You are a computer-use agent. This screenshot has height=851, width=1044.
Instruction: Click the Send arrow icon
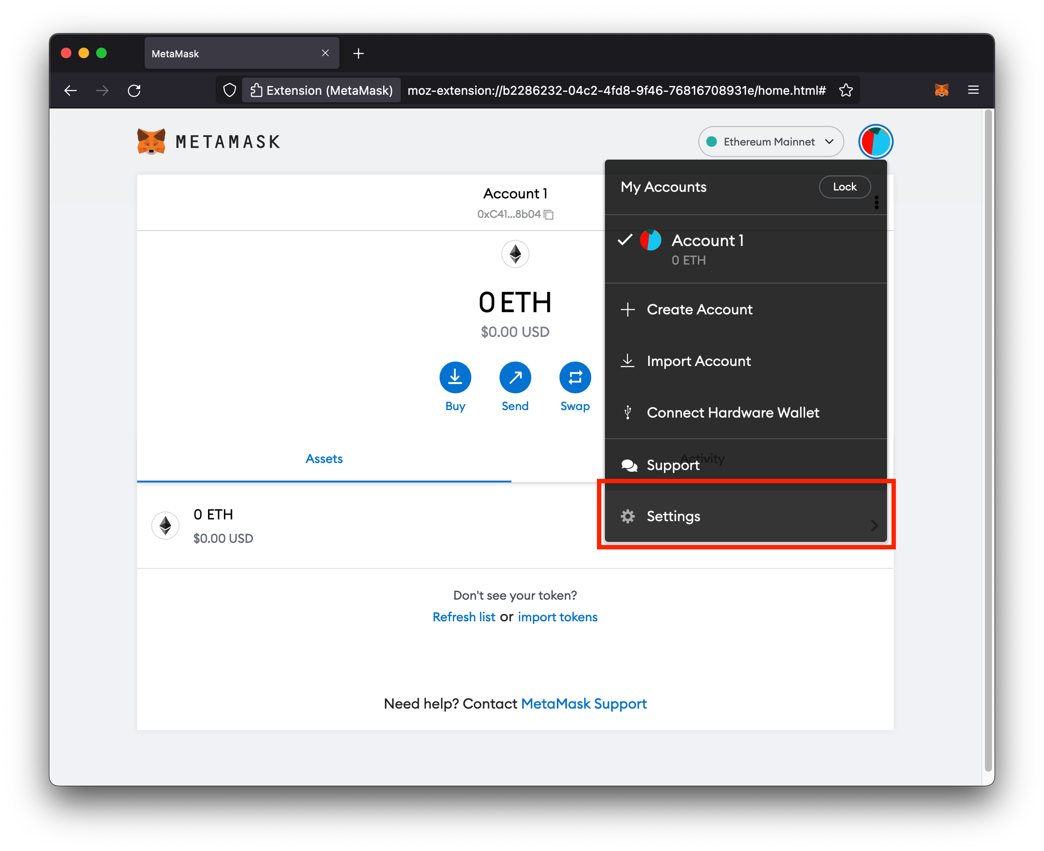[515, 377]
